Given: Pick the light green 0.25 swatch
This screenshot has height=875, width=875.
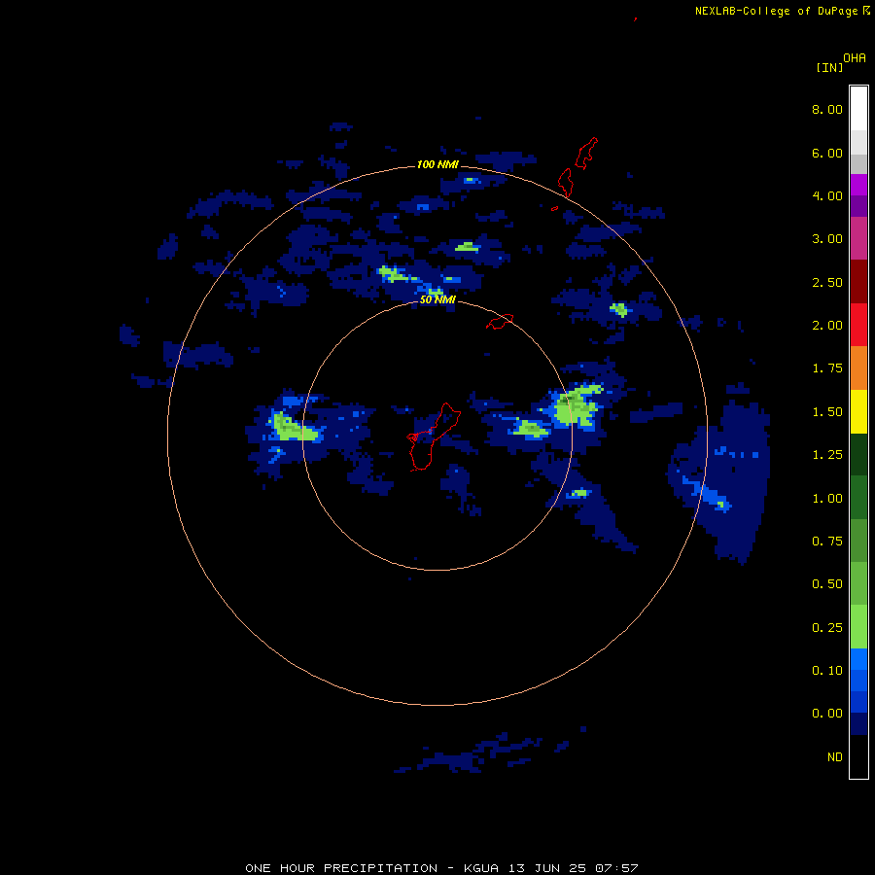Looking at the screenshot, I should tap(858, 627).
